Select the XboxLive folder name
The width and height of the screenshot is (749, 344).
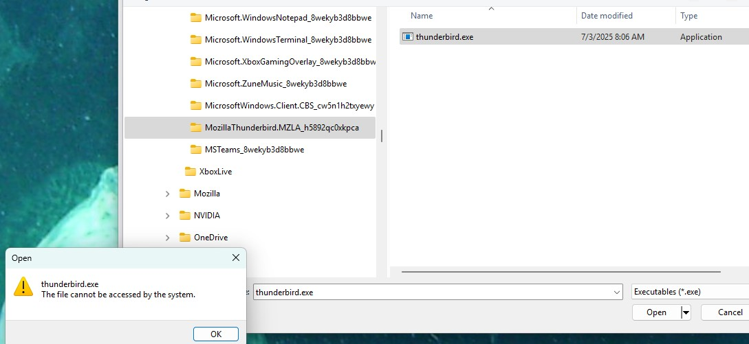(x=215, y=171)
